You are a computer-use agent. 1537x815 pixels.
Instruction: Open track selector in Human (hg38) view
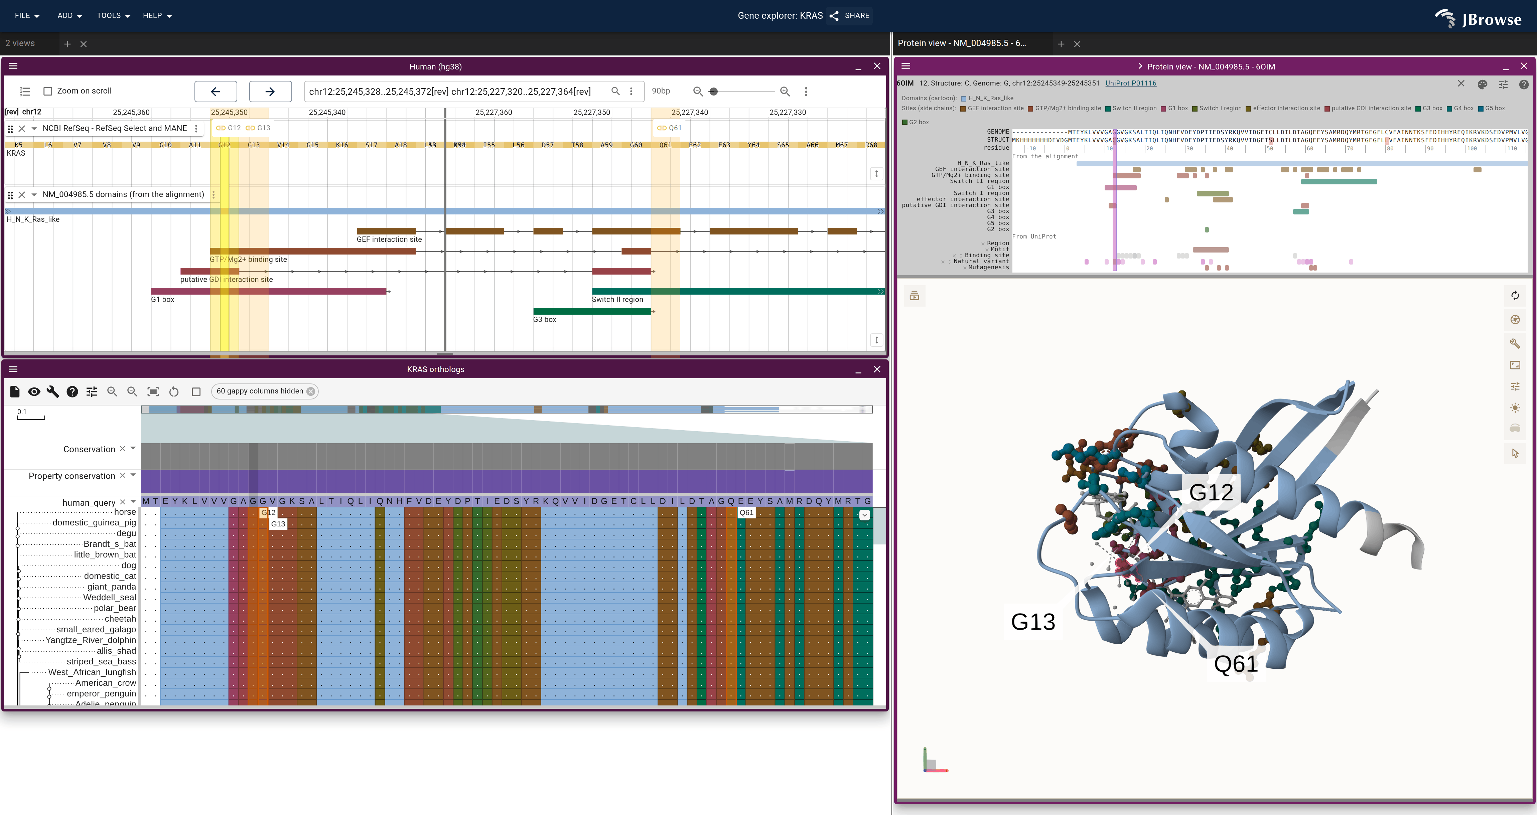click(x=24, y=91)
